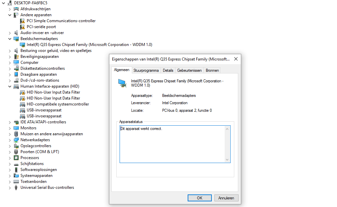Select the second USB-invoerapparaat entry
This screenshot has height=207, width=337.
(44, 116)
